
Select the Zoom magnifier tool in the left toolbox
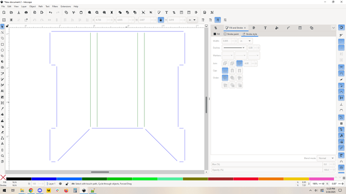[3, 155]
